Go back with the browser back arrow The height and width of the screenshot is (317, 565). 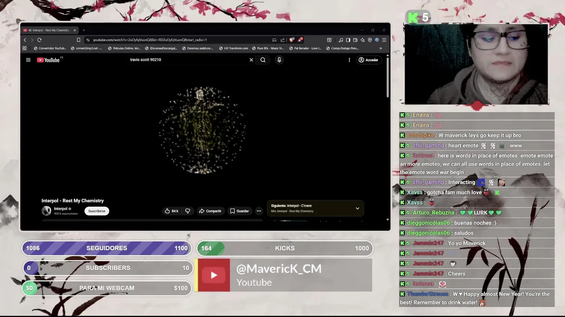[x=25, y=40]
